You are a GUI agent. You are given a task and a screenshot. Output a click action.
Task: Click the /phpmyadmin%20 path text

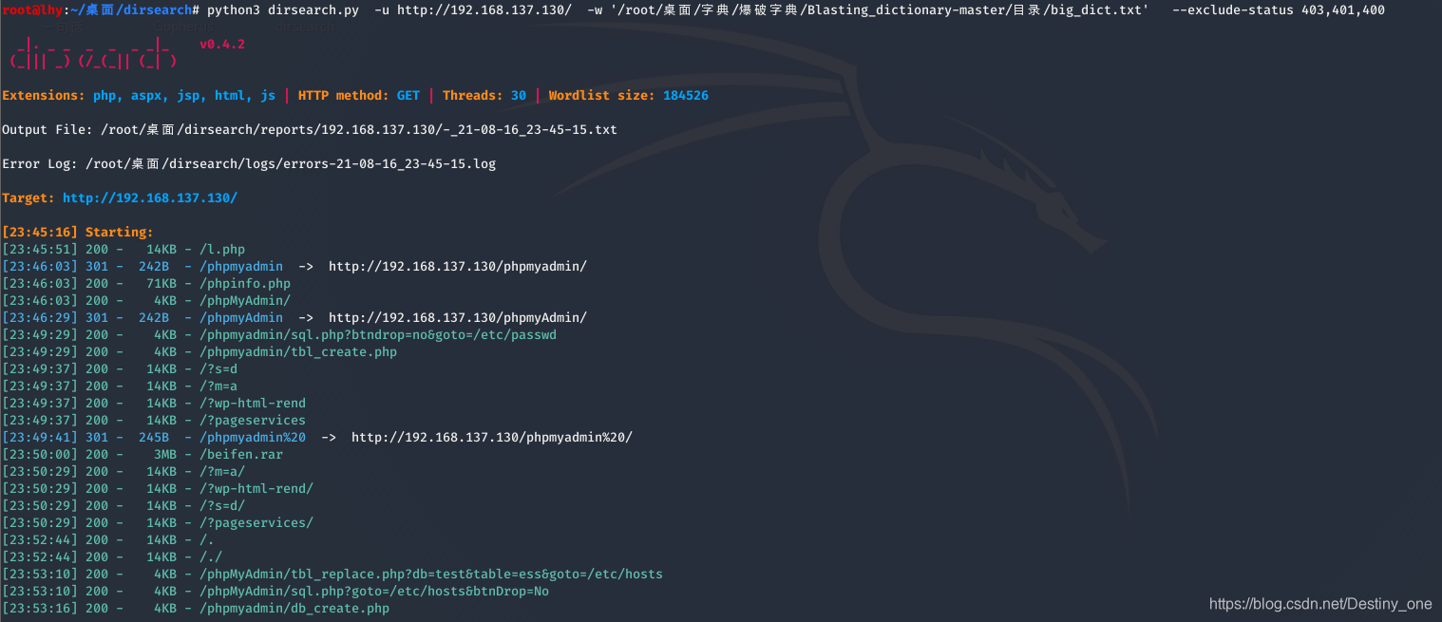tap(253, 437)
